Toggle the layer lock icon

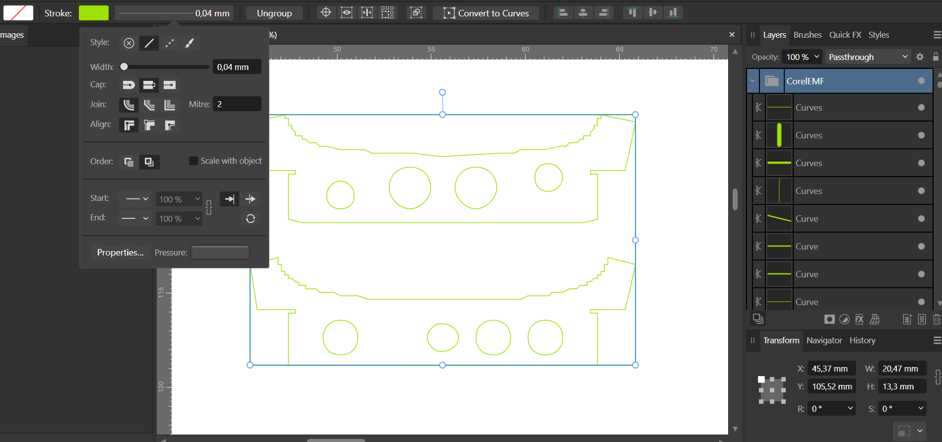click(x=936, y=57)
